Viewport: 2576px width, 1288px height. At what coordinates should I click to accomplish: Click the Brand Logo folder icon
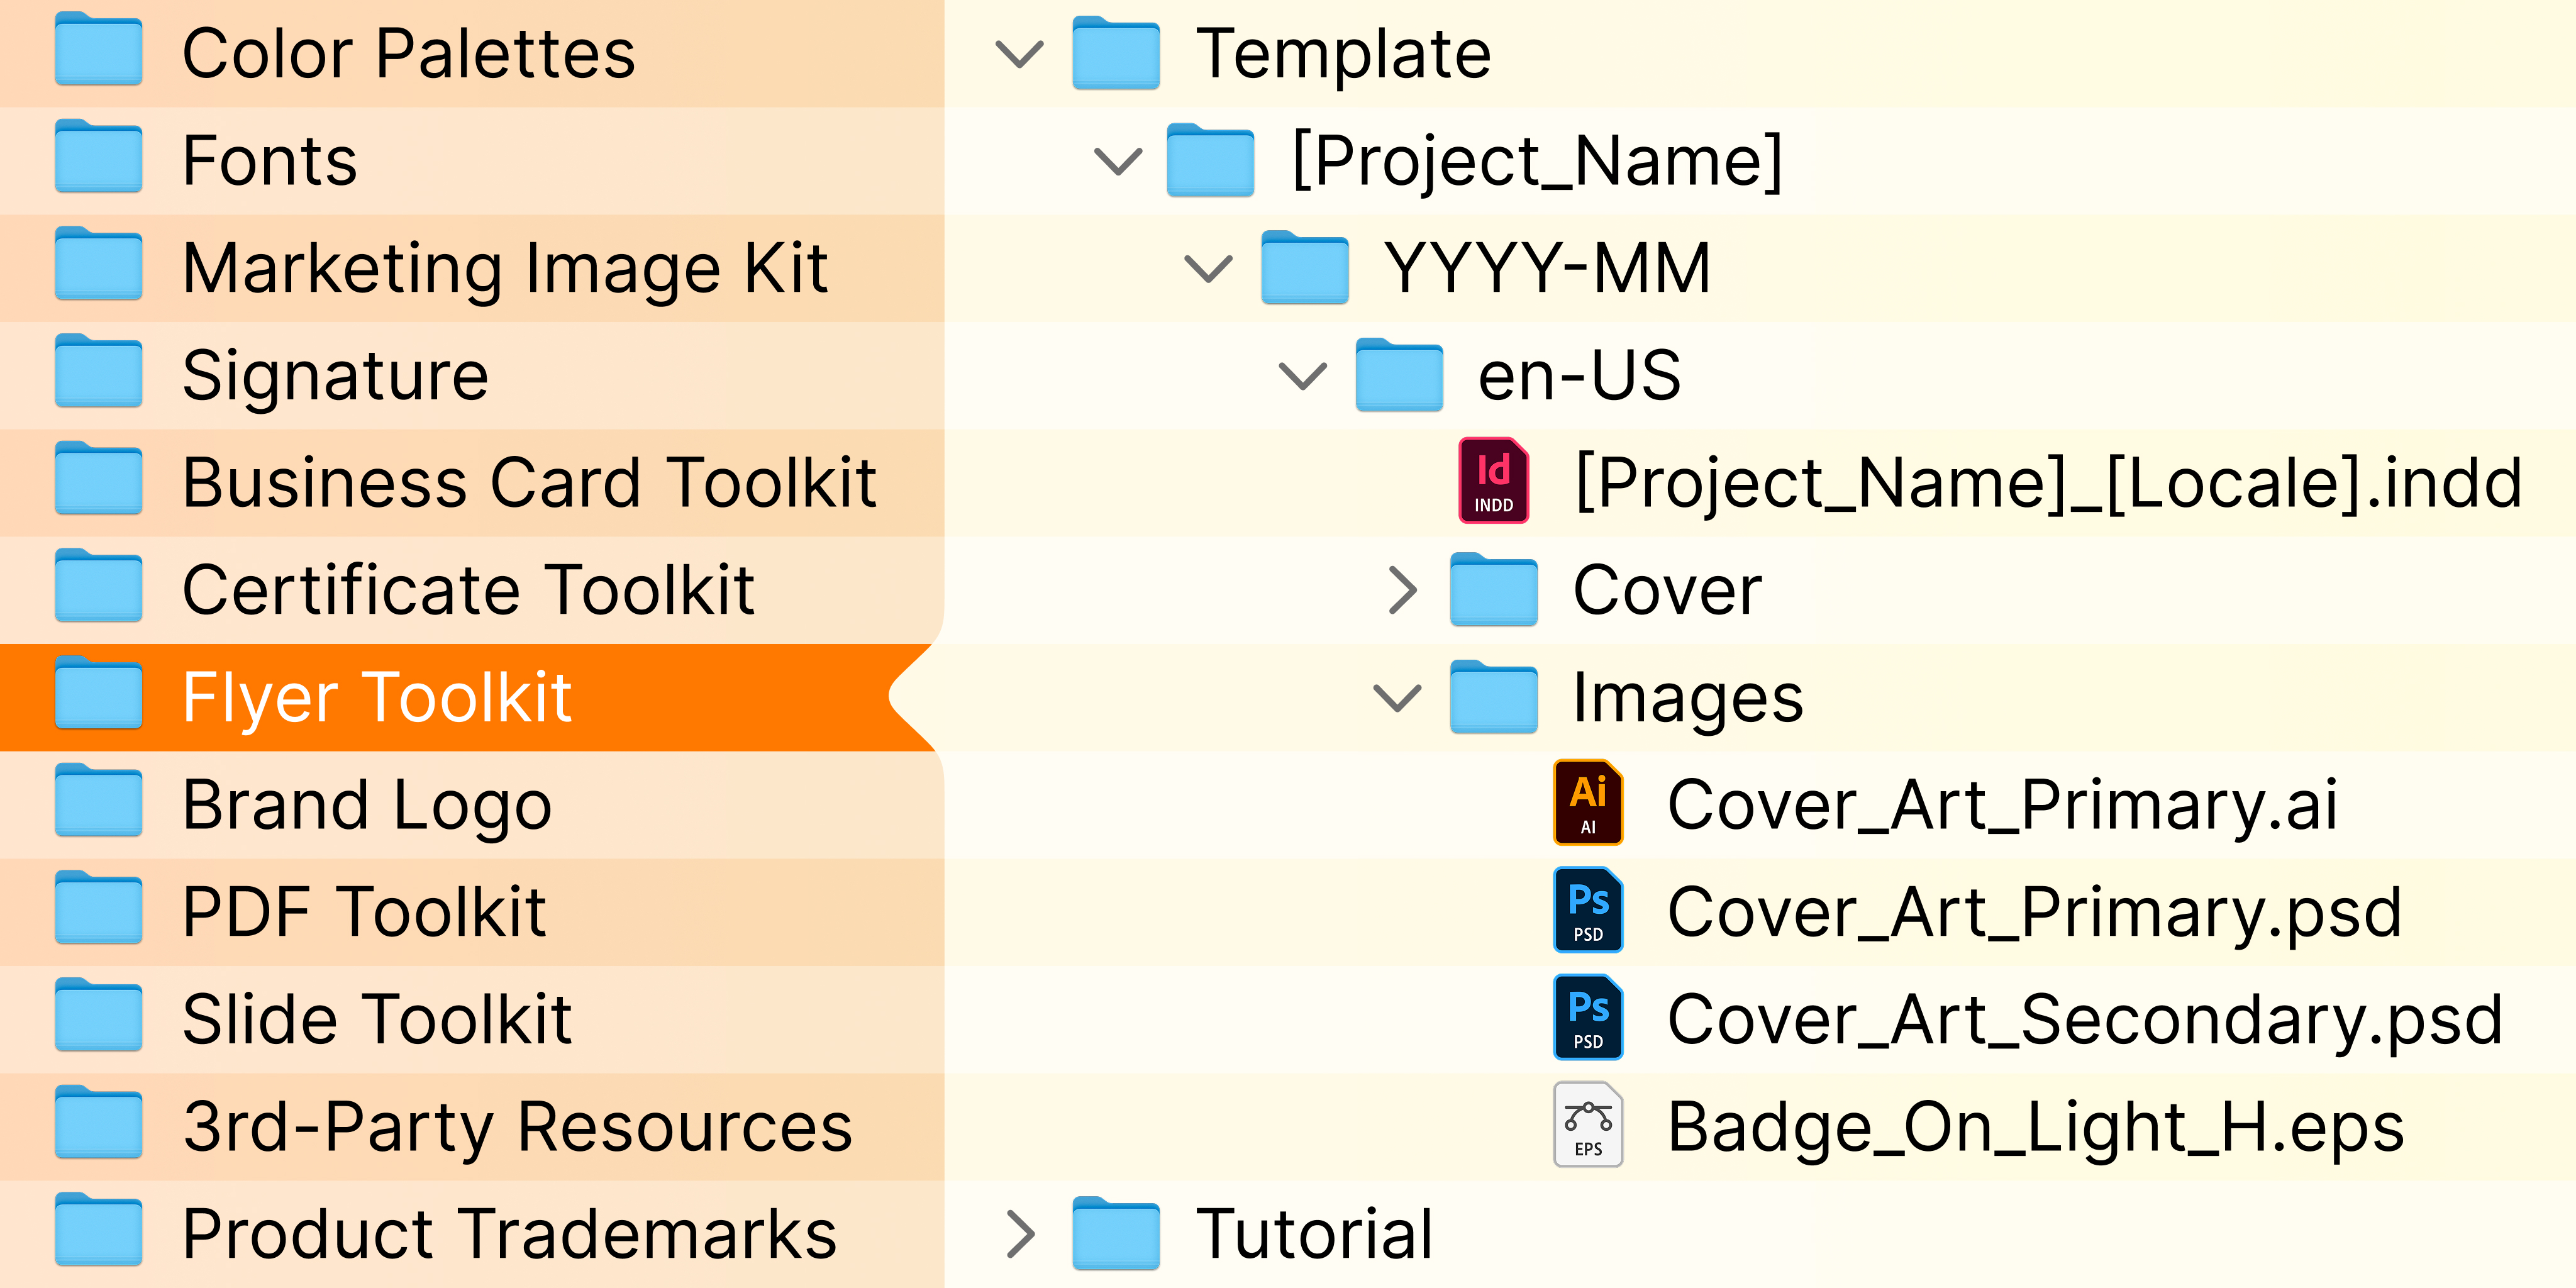[98, 803]
